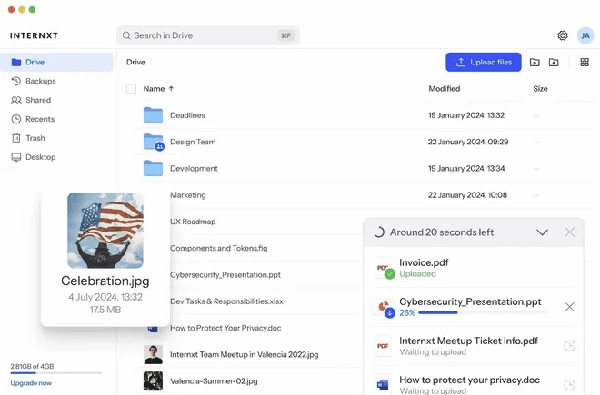Open the settings gear icon
This screenshot has width=600, height=395.
click(x=562, y=35)
